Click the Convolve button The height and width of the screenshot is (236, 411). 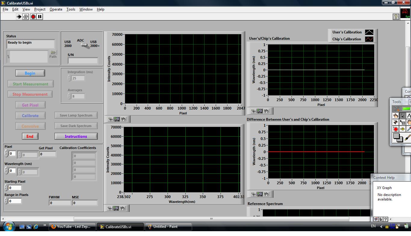(x=30, y=126)
